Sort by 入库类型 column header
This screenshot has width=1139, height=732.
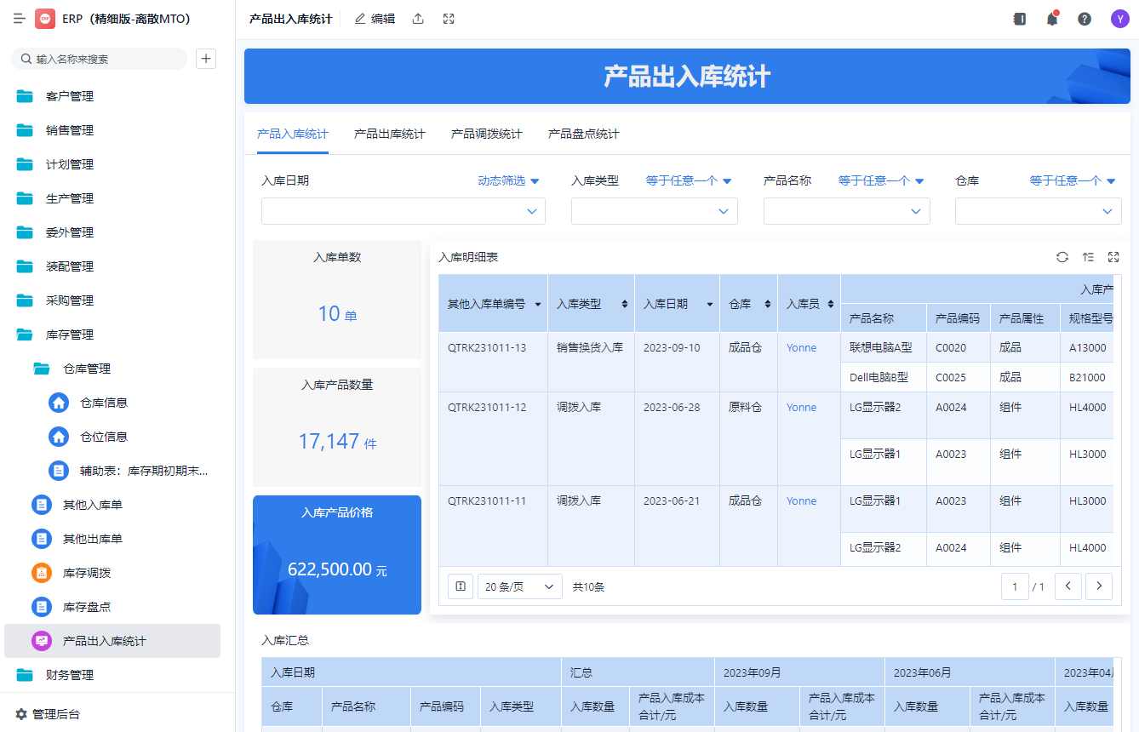[592, 303]
